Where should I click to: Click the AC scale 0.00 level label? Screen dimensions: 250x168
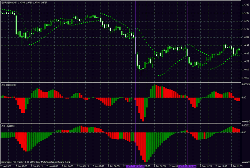pyautogui.click(x=244, y=97)
